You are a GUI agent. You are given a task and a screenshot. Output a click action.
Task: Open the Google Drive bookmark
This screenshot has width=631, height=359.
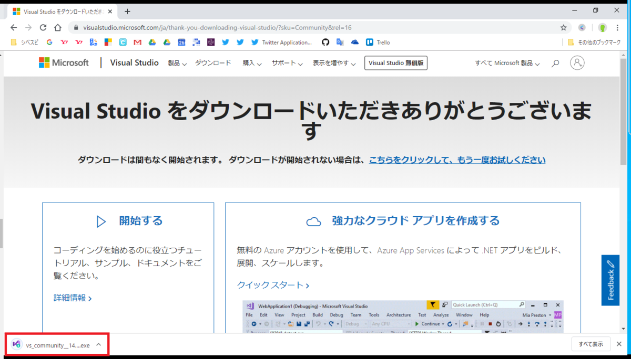click(x=152, y=42)
